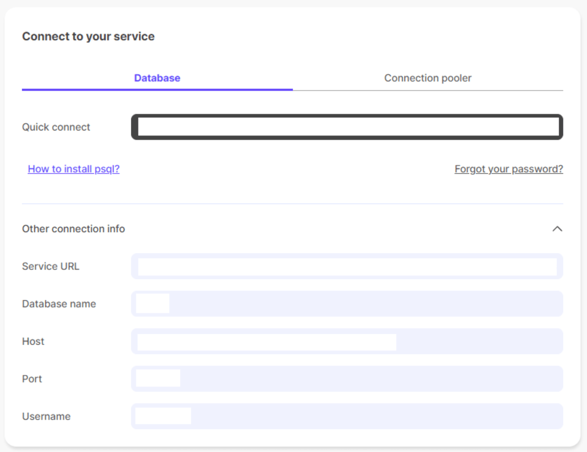Click the Connect to your service title
Viewport: 587px width, 452px height.
pos(88,37)
